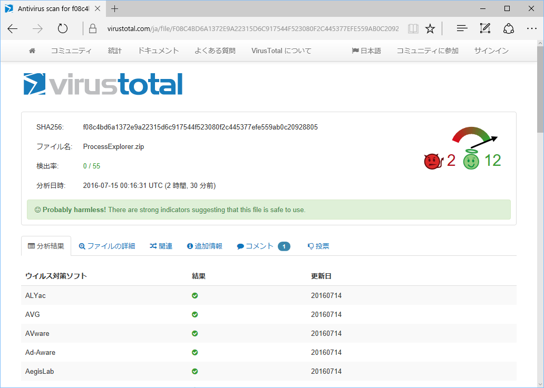Refresh the VirusTotal page

tap(62, 28)
